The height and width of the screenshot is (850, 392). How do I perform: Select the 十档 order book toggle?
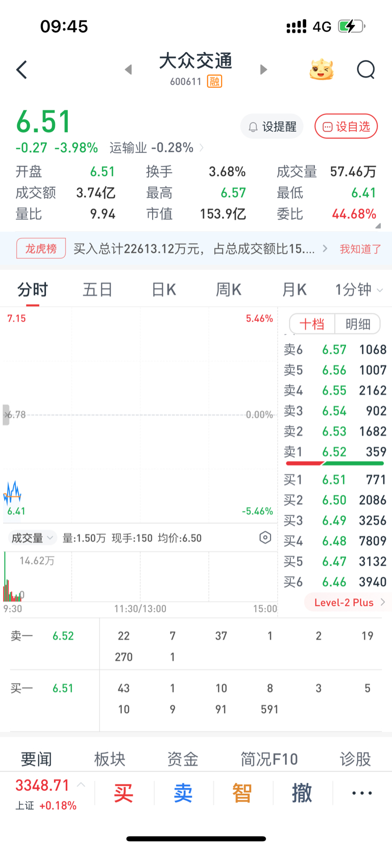tap(312, 324)
